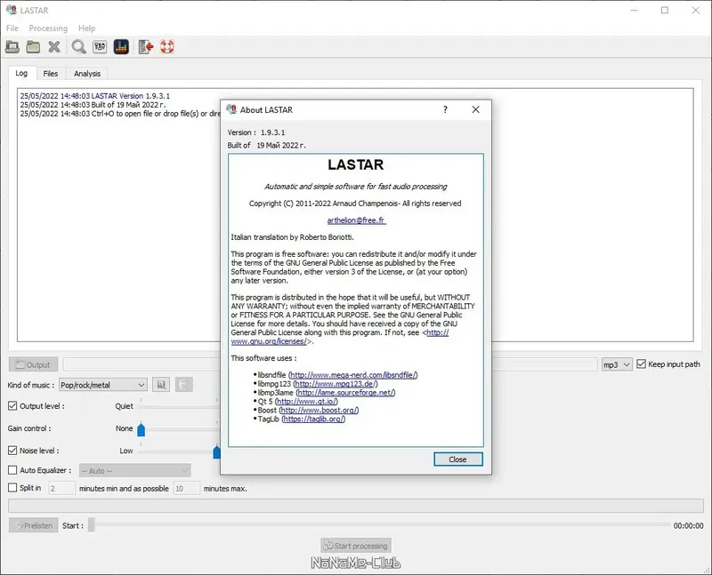Click the Gain control slider handle
712x575 pixels.
pos(142,429)
